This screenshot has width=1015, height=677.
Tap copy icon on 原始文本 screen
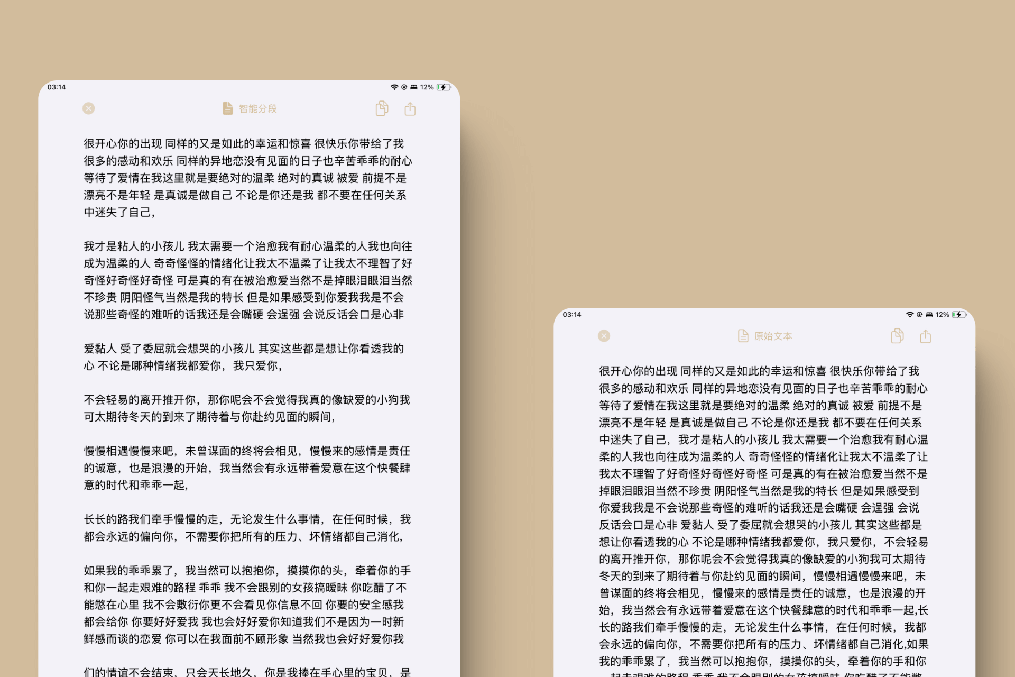click(897, 336)
